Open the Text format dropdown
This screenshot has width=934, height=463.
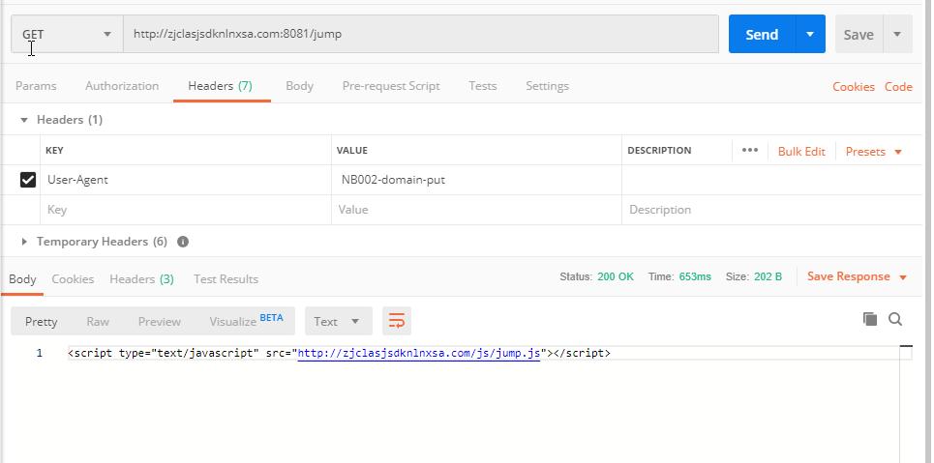(x=336, y=321)
